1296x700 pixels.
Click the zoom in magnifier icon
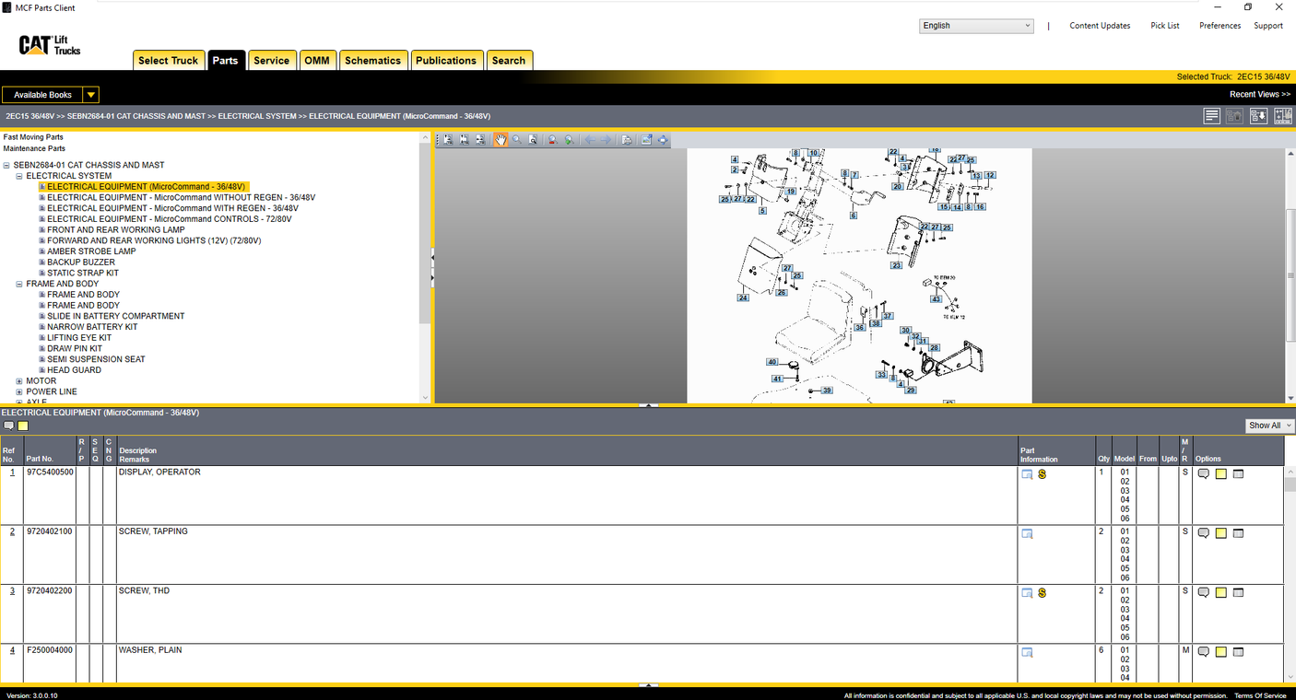tap(569, 139)
